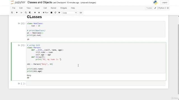This screenshot has height=100, width=179.
Task: Open the Widgets menu
Action: click(63, 8)
